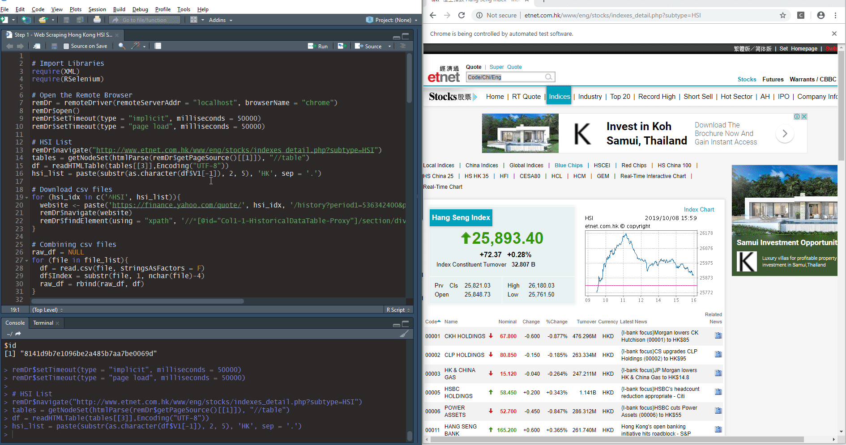Switch to the Terminal tab

[x=43, y=322]
